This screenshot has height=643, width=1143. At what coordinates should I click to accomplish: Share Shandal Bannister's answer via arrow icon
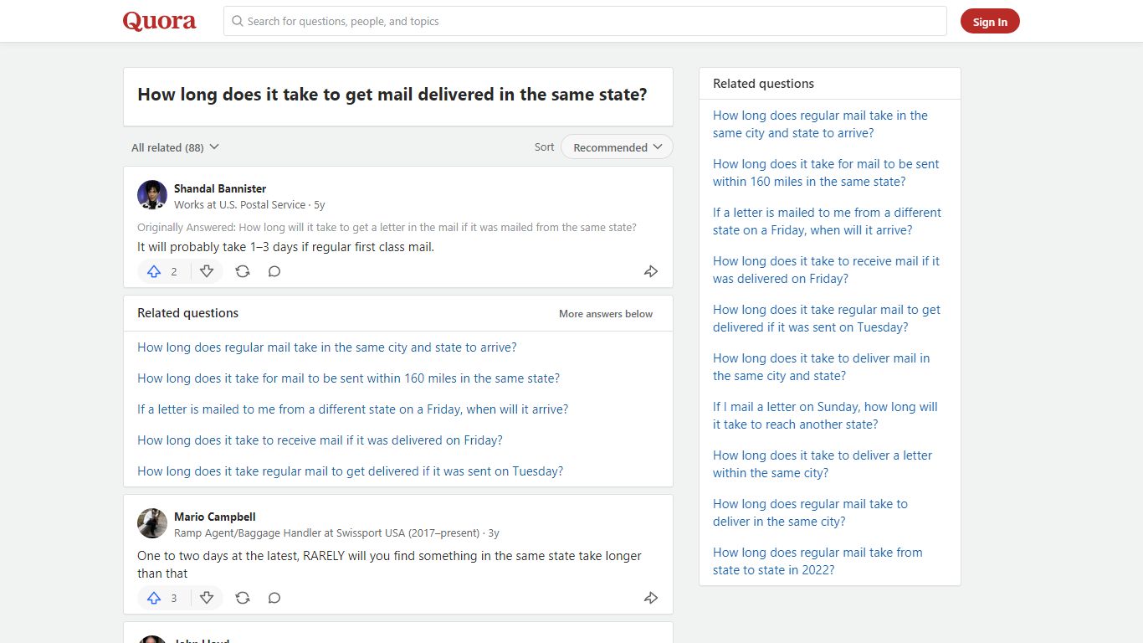651,271
